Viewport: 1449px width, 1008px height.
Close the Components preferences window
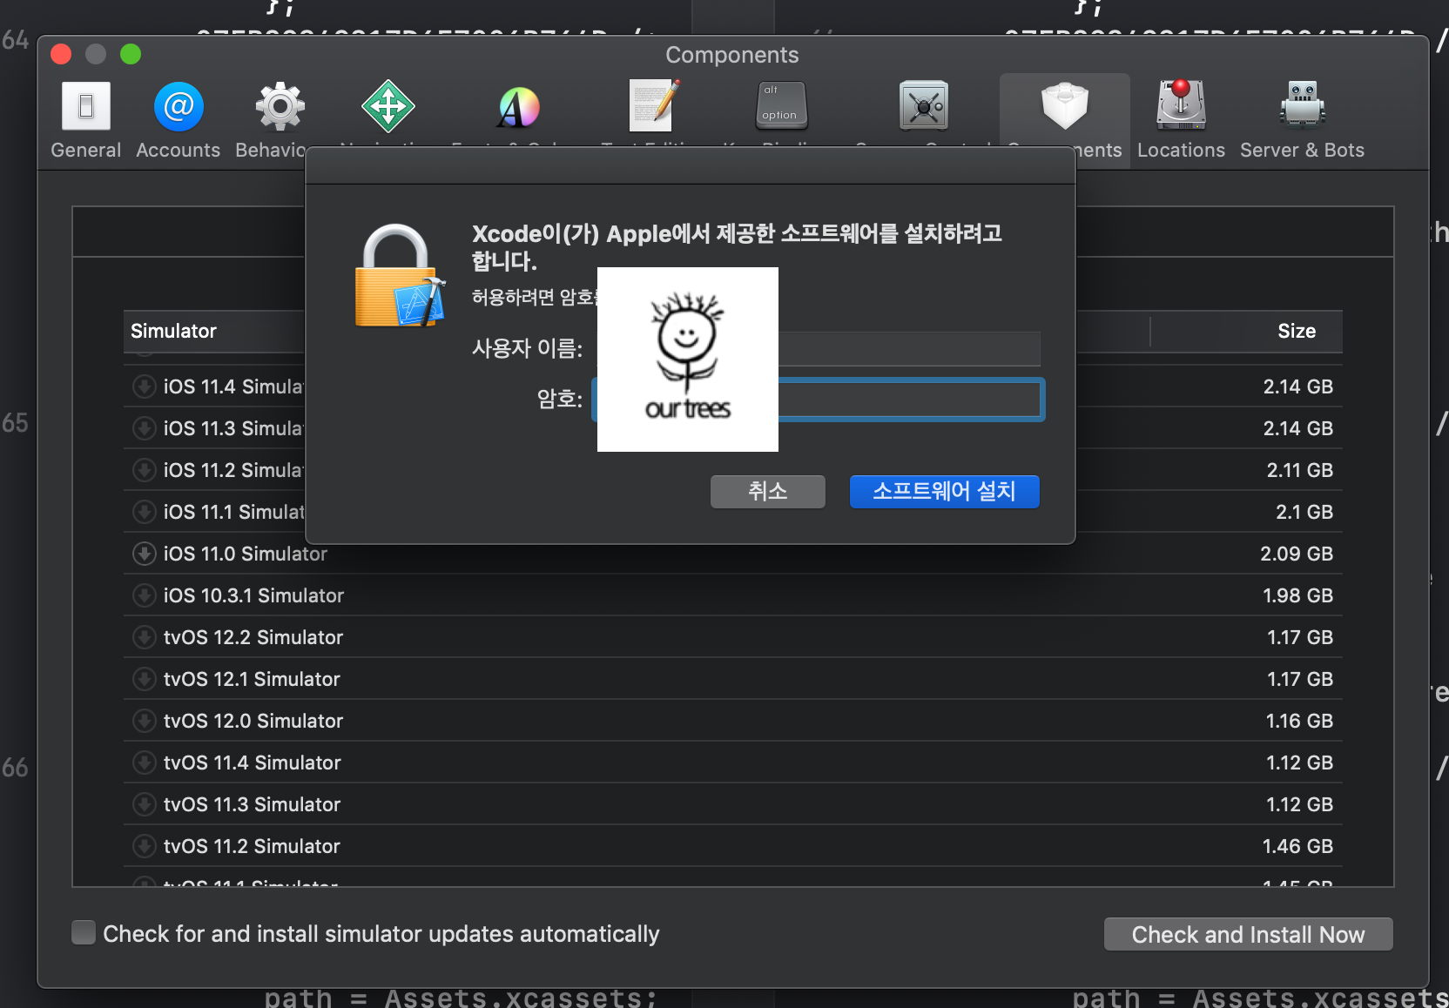point(61,54)
